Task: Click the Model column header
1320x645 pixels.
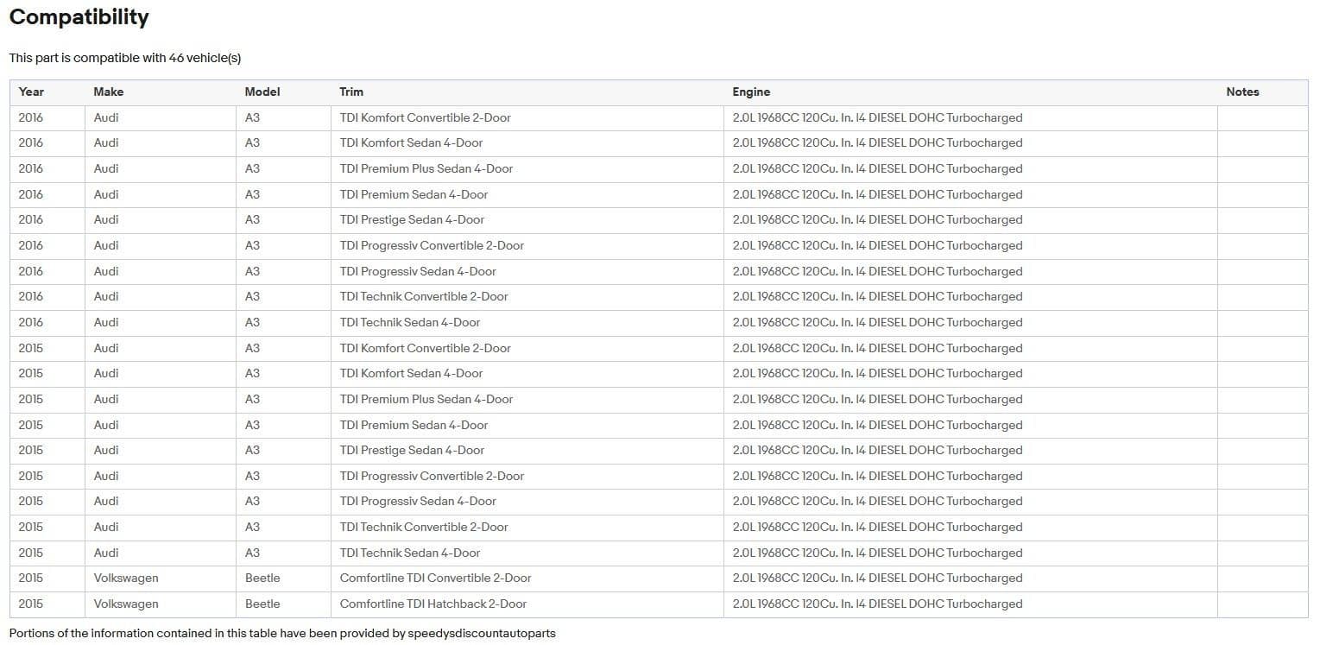Action: (262, 92)
